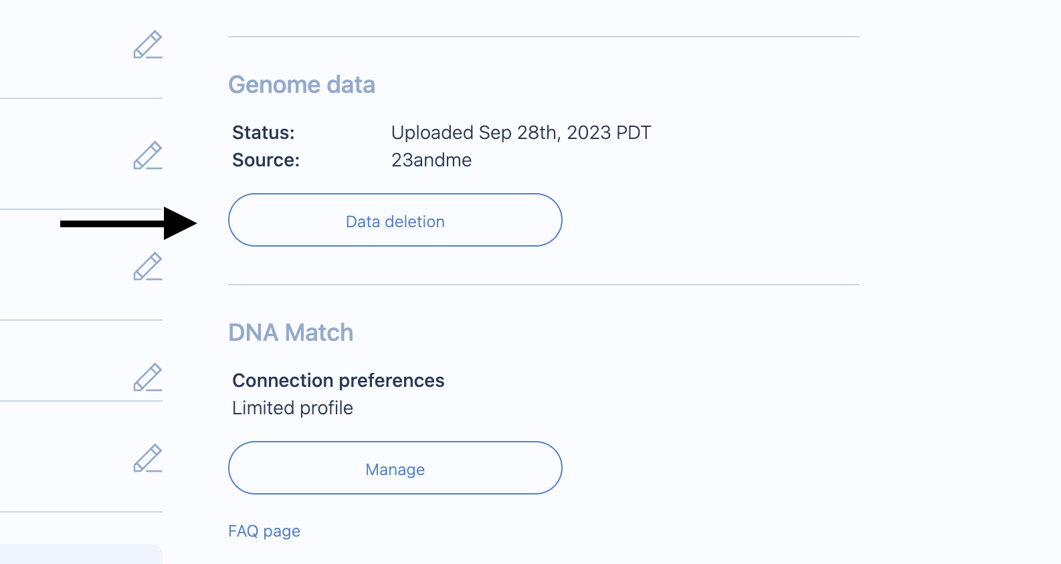Click the divider line above the DNA Match heading
This screenshot has height=564, width=1061.
coord(543,285)
